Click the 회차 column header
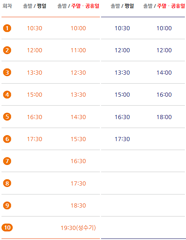Viewport: 186px width, 240px height. tap(7, 6)
